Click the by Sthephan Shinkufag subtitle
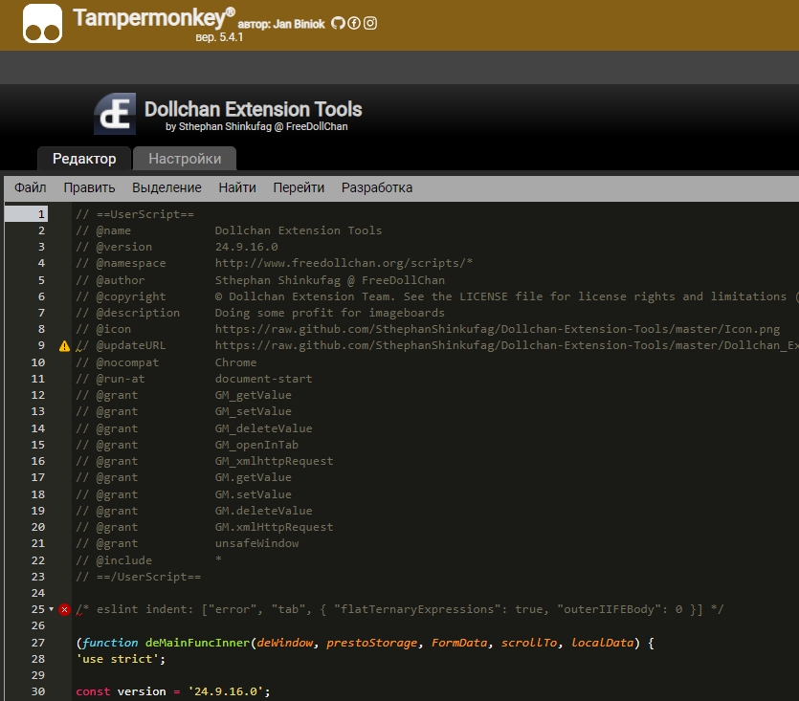The width and height of the screenshot is (799, 701). [256, 126]
